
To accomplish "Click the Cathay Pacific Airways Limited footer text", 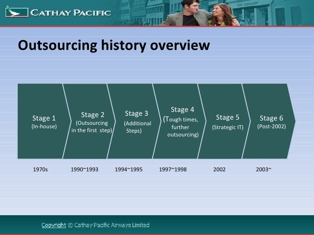I will pyautogui.click(x=112, y=225).
